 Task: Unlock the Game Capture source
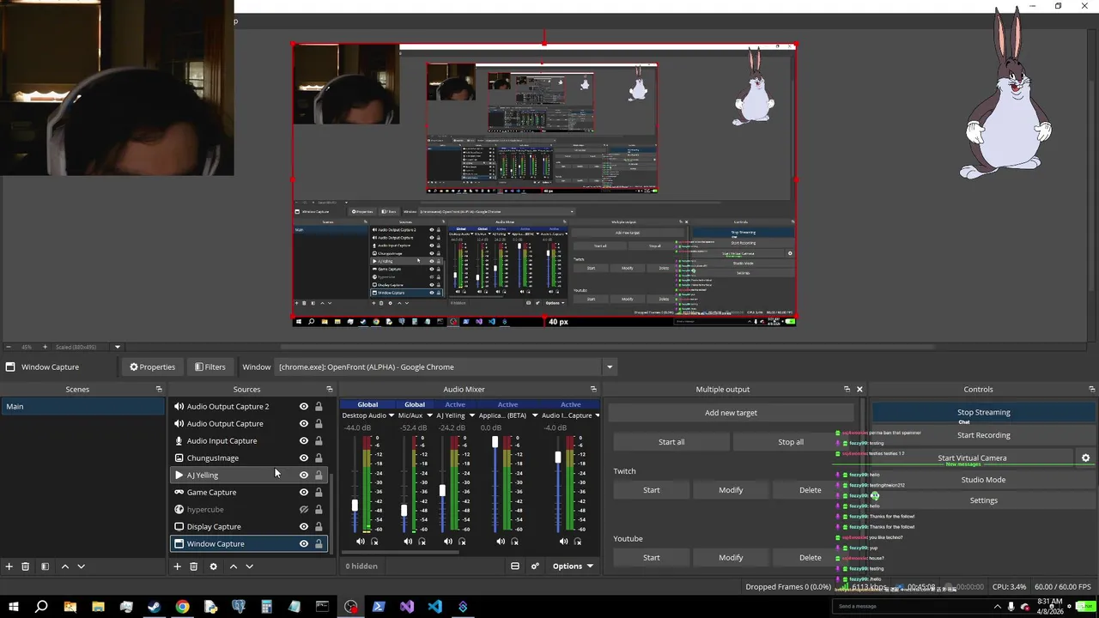319,493
